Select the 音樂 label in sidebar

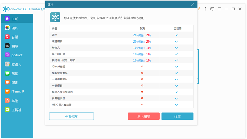tap(15, 37)
